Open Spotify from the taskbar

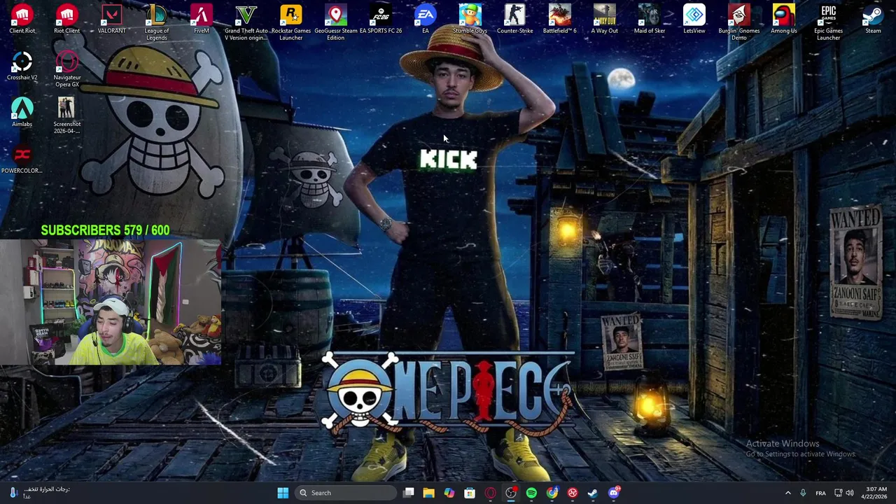[x=531, y=493]
